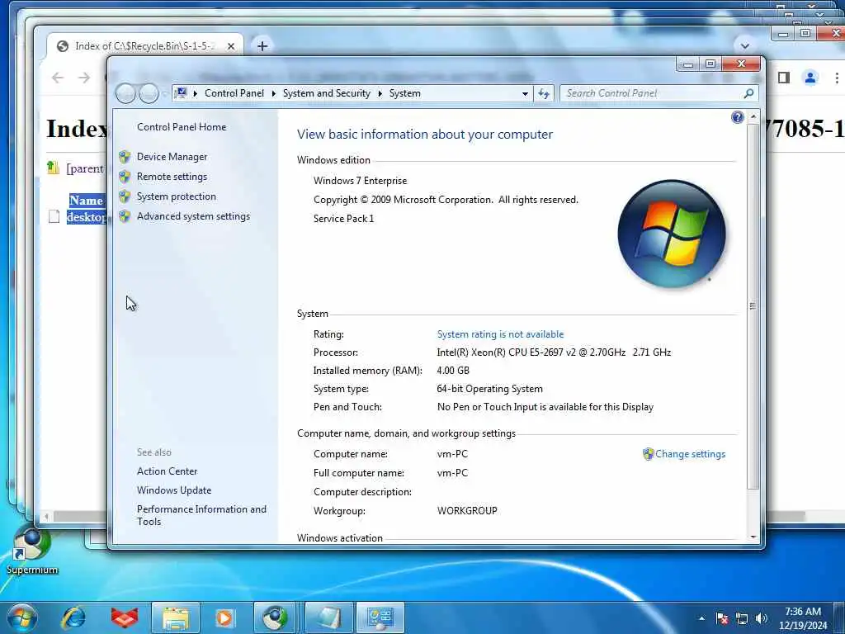The image size is (845, 634).
Task: Open Remote settings
Action: pyautogui.click(x=172, y=177)
